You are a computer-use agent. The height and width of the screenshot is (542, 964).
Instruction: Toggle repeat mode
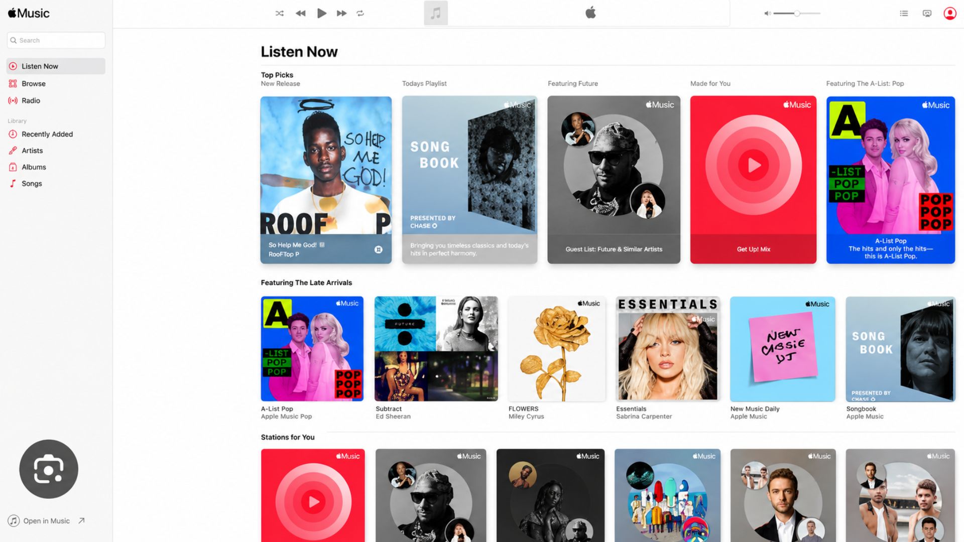point(360,14)
